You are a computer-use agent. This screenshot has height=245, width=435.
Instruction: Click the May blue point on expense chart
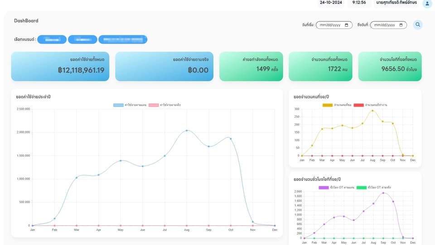tap(121, 161)
